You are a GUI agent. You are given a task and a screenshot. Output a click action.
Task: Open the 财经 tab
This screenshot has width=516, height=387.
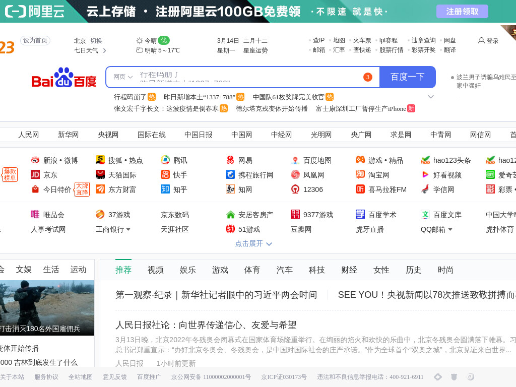349,270
